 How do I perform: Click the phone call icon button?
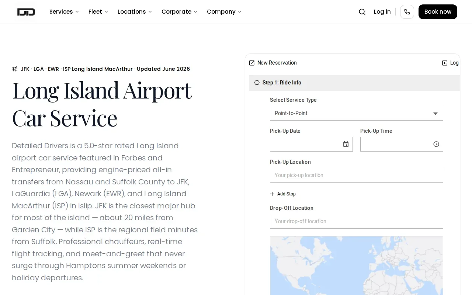coord(407,12)
